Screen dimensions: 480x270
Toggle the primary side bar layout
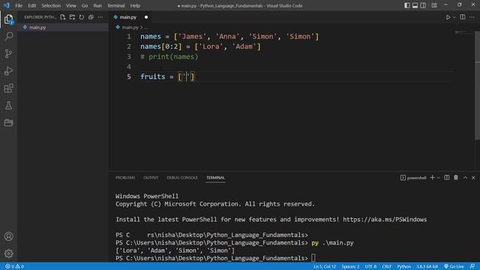(406, 5)
